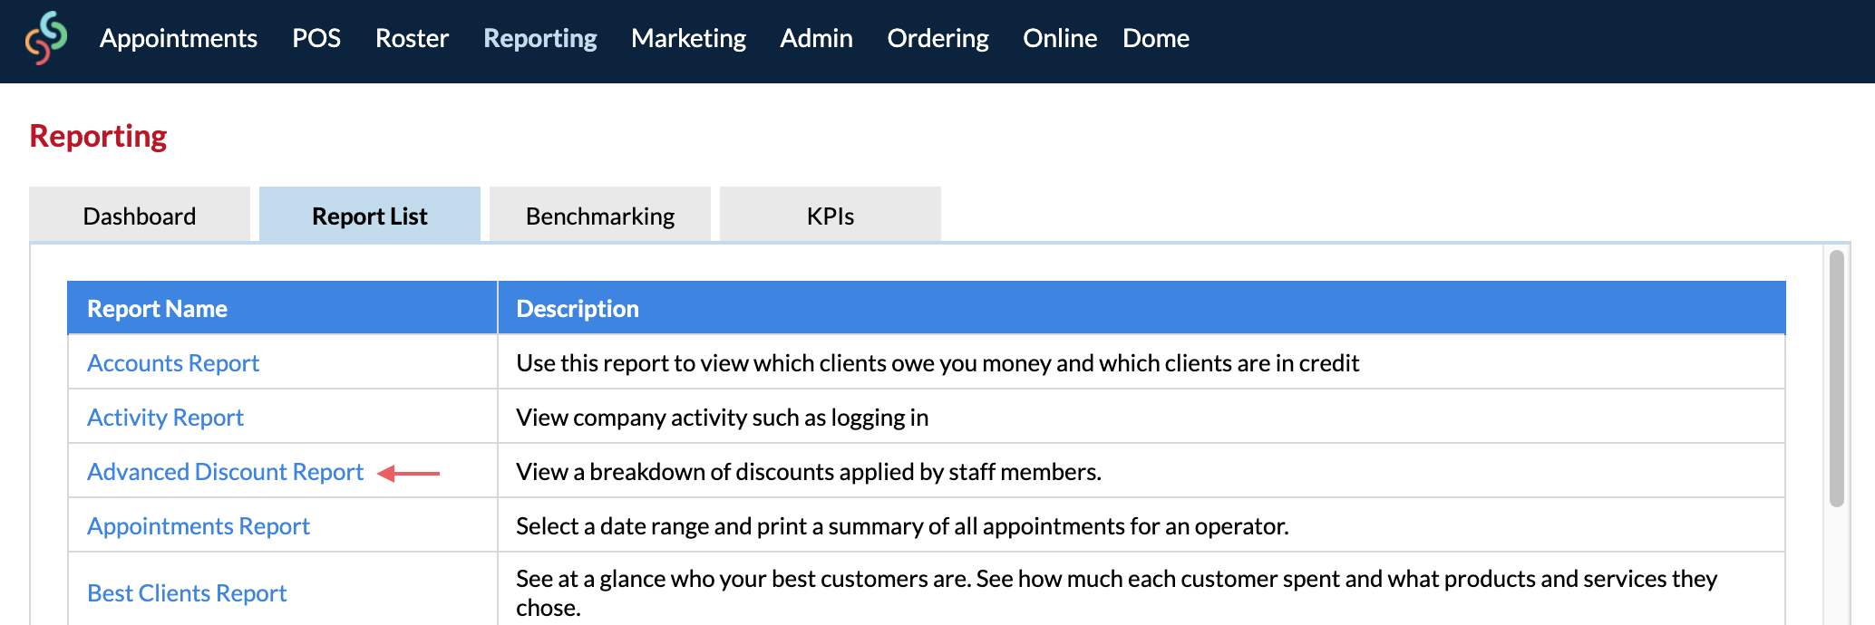Open the Activity Report link

tap(165, 418)
